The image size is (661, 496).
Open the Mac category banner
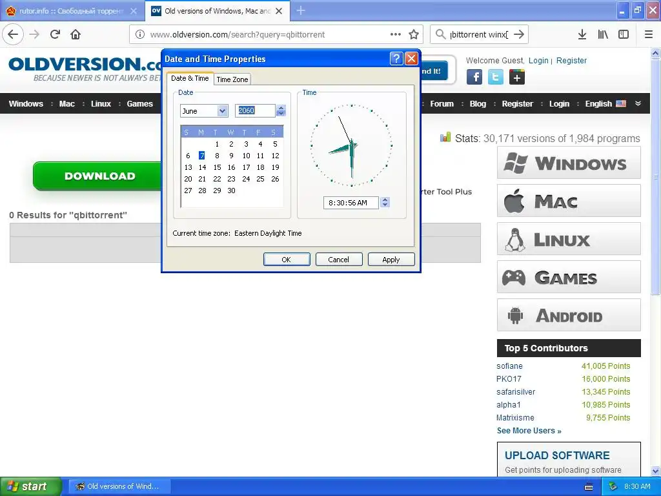tap(569, 201)
